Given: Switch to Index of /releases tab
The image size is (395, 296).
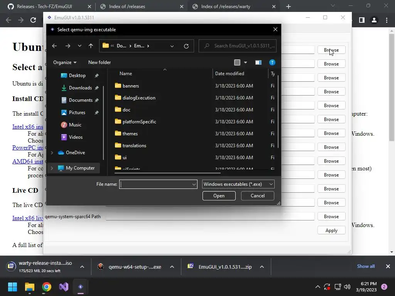Looking at the screenshot, I should 127,7.
